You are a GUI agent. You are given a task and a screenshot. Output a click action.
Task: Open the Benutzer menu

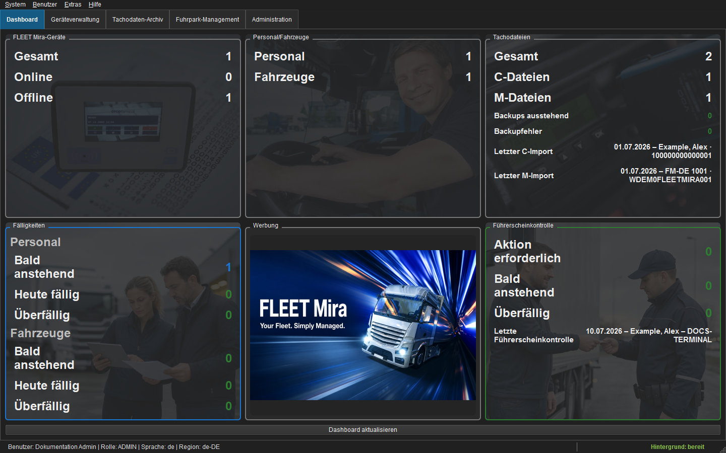pyautogui.click(x=45, y=5)
